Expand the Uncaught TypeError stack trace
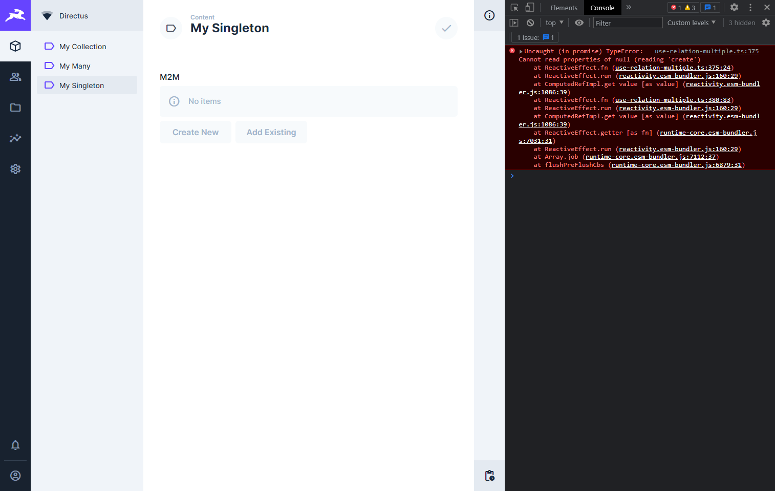 (521, 51)
